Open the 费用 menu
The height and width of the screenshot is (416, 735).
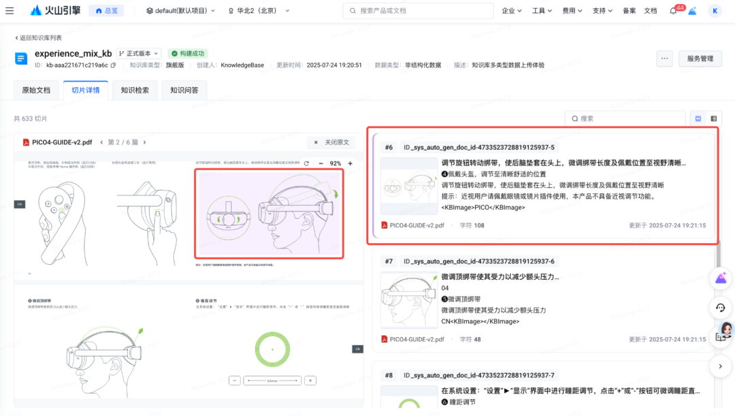coord(572,10)
